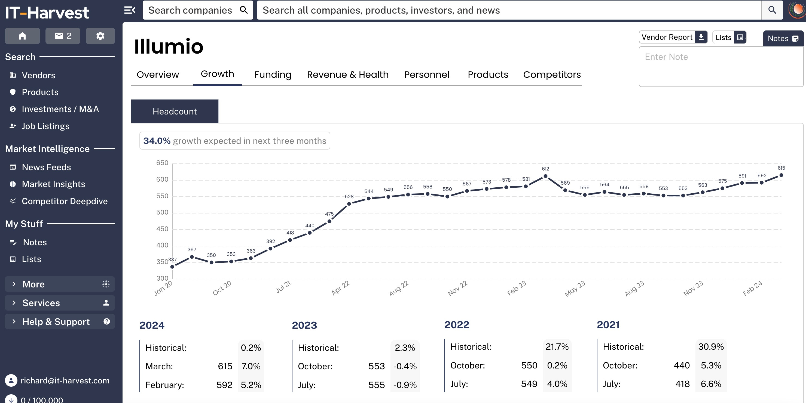Open the settings gear button
Screen dimensions: 806x403
pos(100,36)
